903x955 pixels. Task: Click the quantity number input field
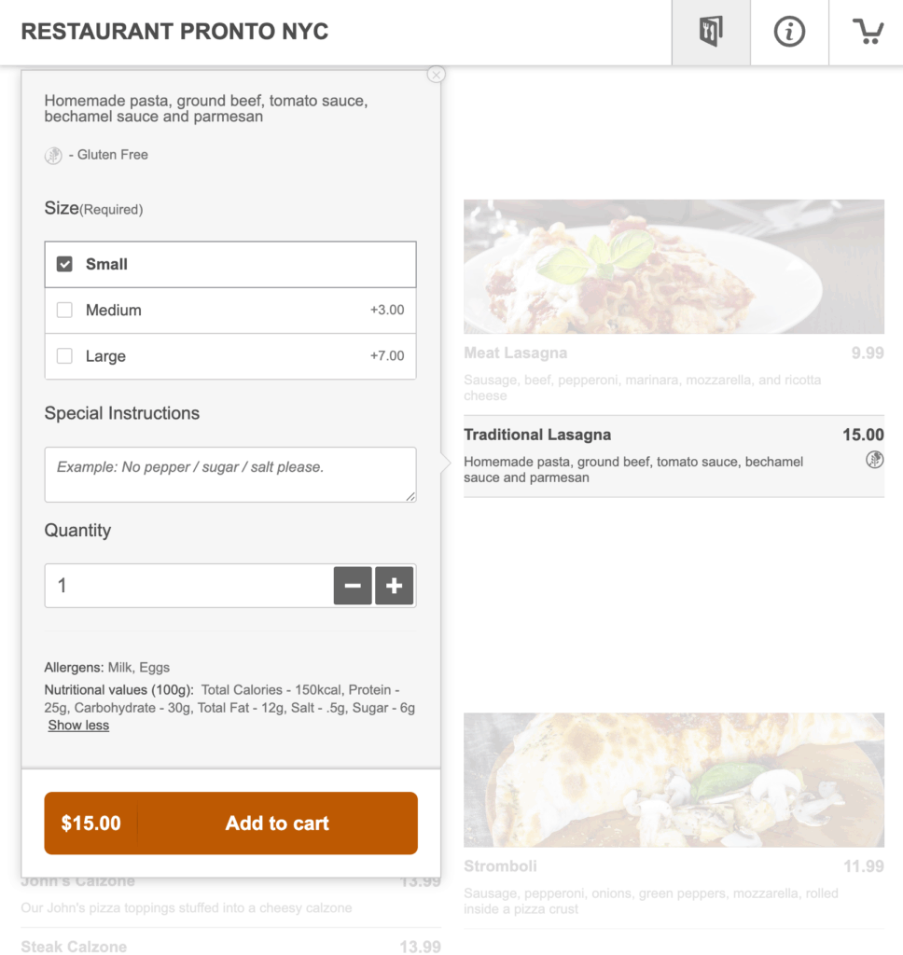pyautogui.click(x=188, y=586)
